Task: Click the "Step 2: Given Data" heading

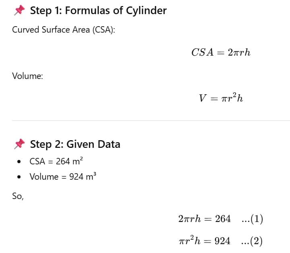Action: pyautogui.click(x=75, y=144)
